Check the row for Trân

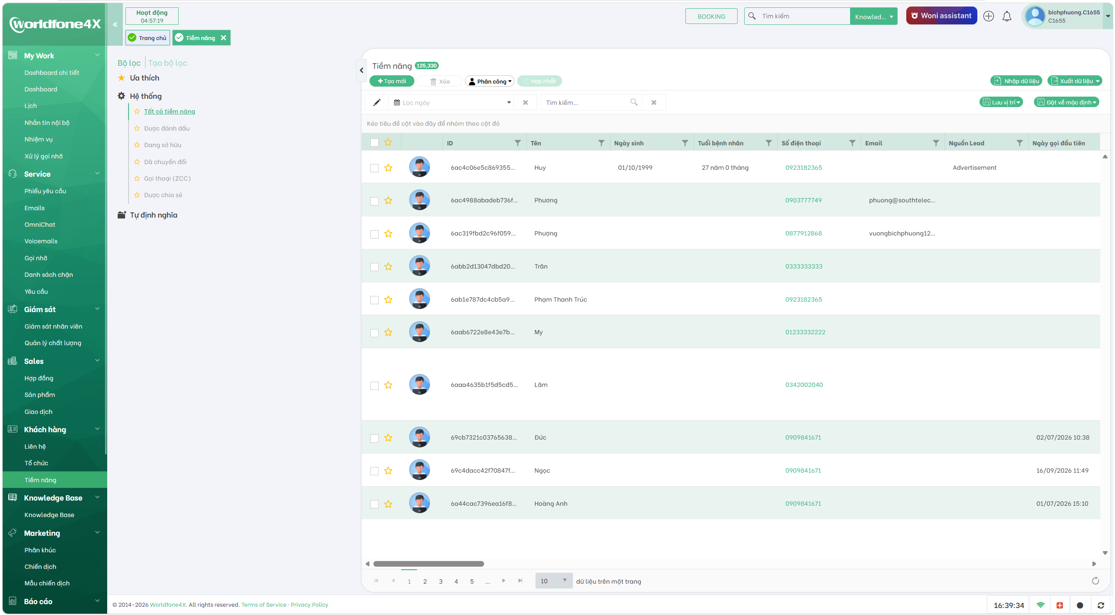point(374,267)
